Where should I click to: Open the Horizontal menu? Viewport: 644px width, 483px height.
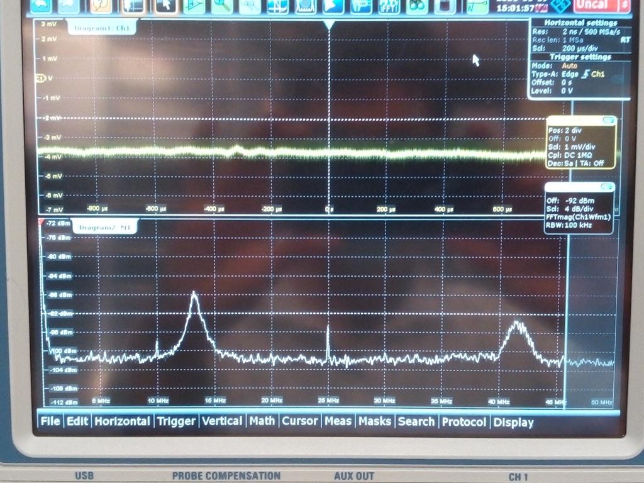[123, 421]
